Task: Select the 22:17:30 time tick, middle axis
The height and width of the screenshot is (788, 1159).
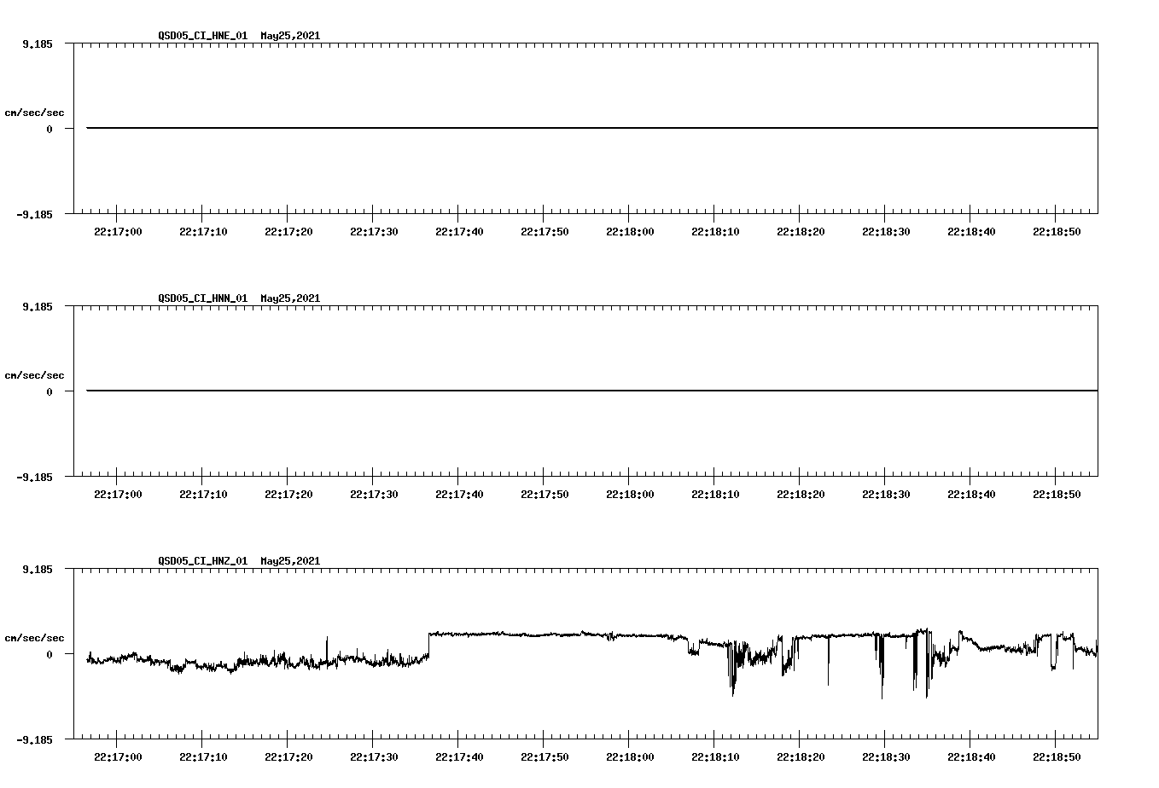Action: 375,492
